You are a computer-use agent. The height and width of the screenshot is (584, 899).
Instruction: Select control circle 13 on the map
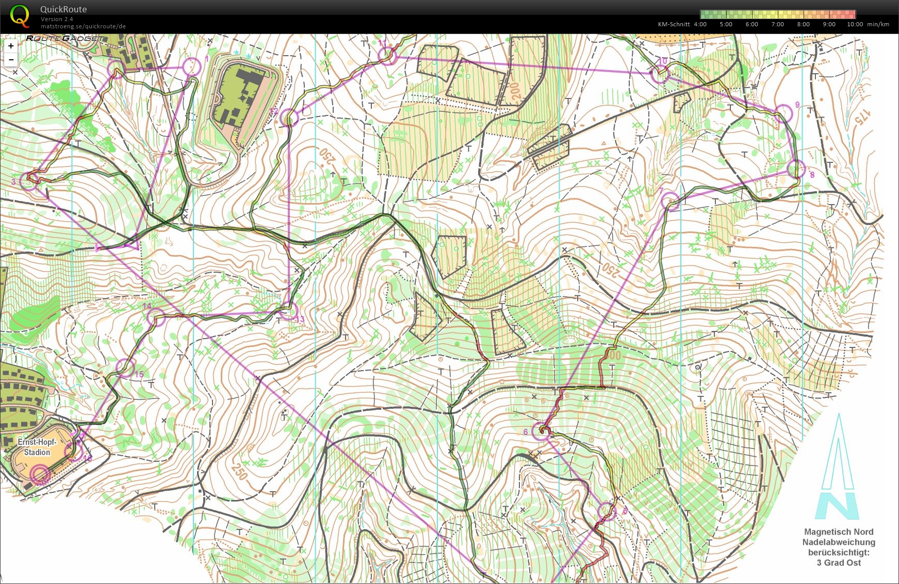(x=289, y=311)
